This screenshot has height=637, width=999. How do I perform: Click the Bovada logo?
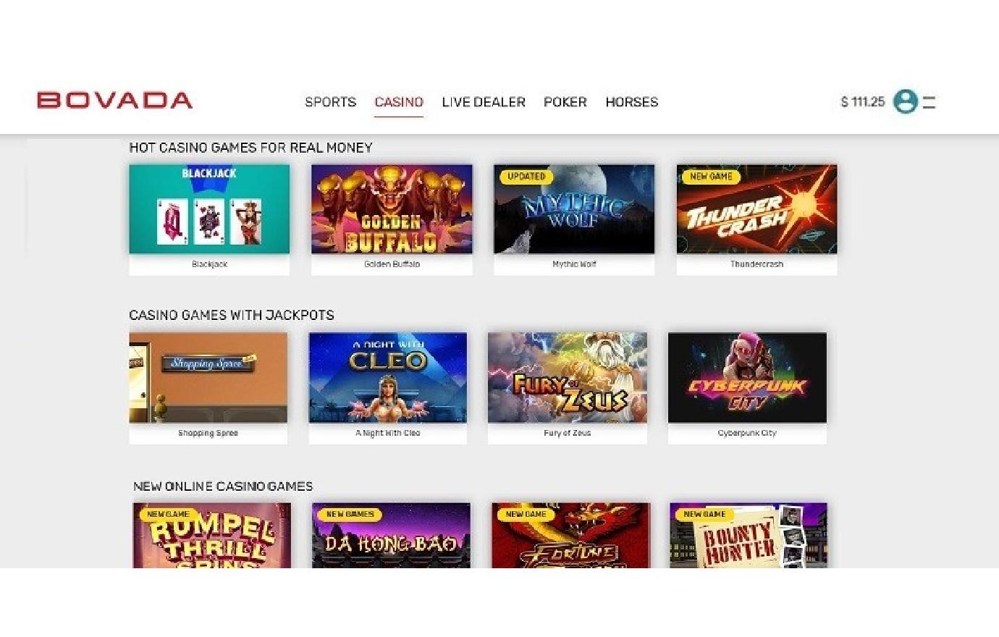click(114, 100)
